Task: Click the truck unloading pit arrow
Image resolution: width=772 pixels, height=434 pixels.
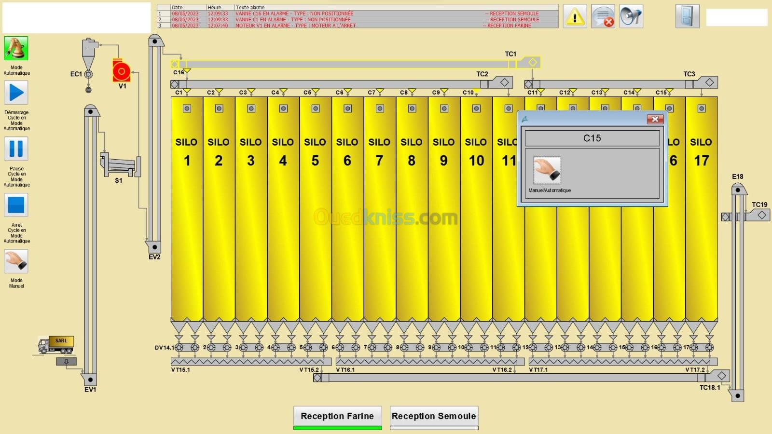Action: tap(66, 362)
